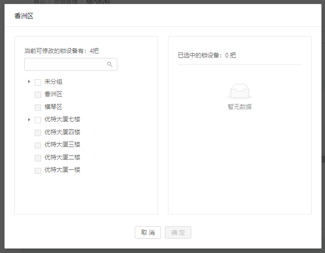Image resolution: width=325 pixels, height=253 pixels.
Task: Click the empty inbox placeholder icon
Action: pos(240,91)
